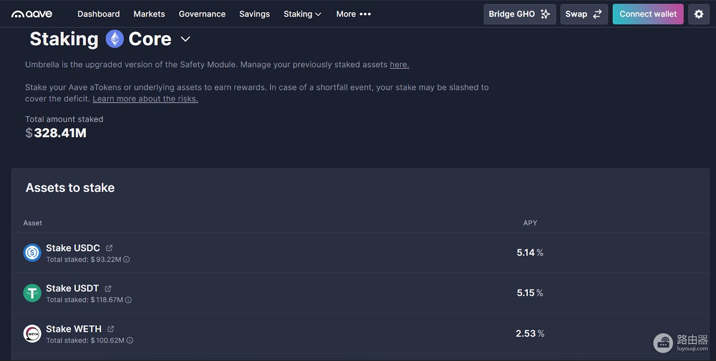
Task: Click the Bridge GHO button
Action: (x=520, y=14)
